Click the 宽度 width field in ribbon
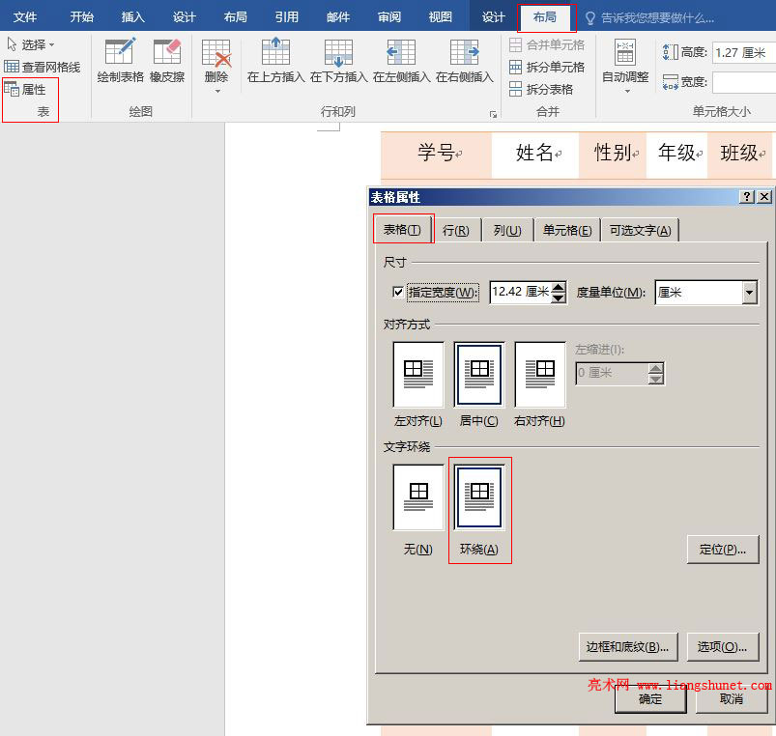This screenshot has width=776, height=736. [743, 82]
